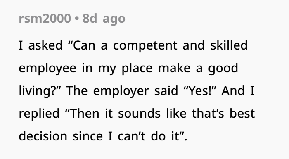Click the first line starting "I asked"
The height and width of the screenshot is (159, 289).
click(x=133, y=45)
